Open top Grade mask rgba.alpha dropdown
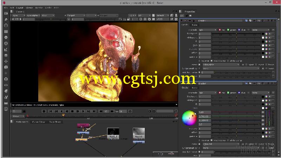Screen dimensions: 281x158 (221, 65)
